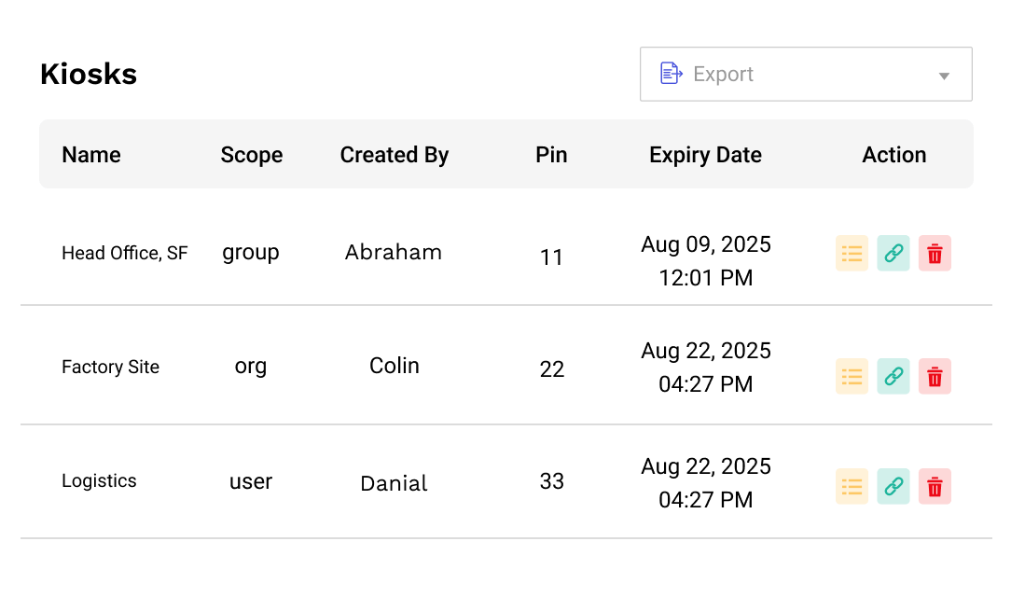Copy link for Logistics kiosk
The image size is (1011, 597).
(x=893, y=487)
